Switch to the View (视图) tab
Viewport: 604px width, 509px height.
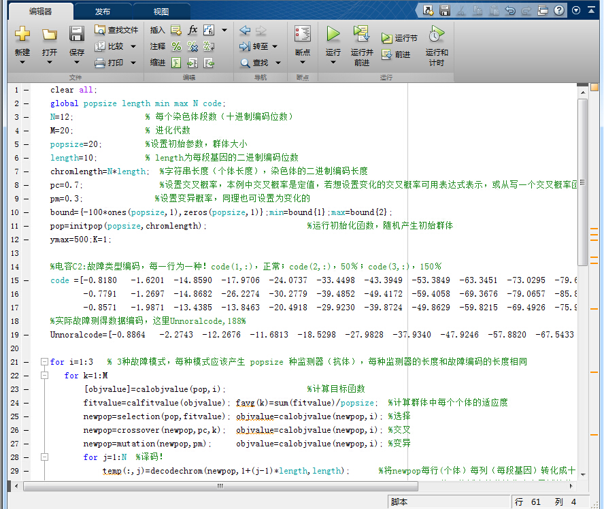(x=161, y=12)
